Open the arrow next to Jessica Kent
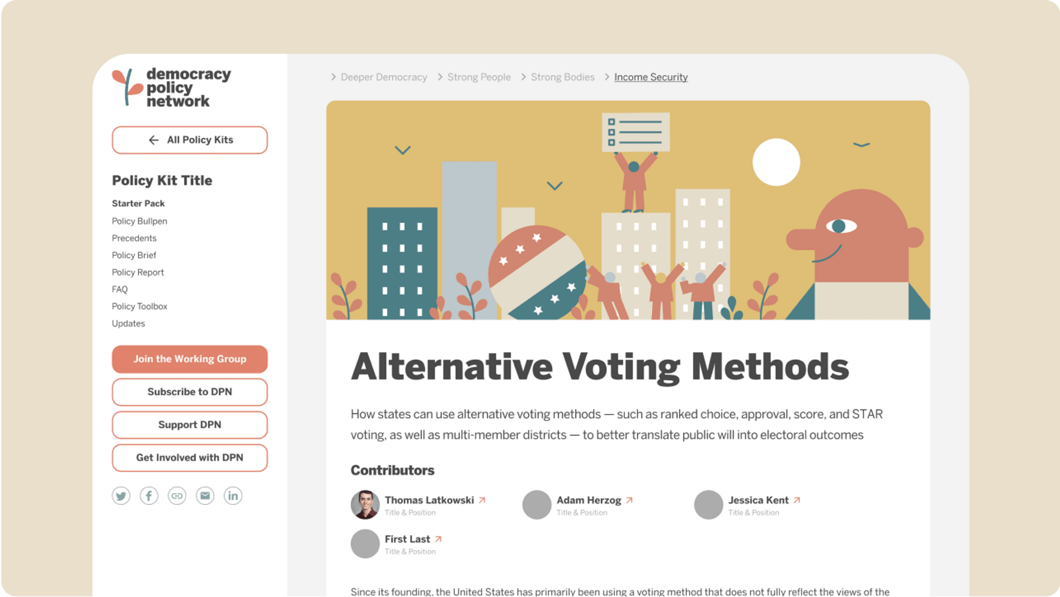The height and width of the screenshot is (597, 1060). point(797,500)
